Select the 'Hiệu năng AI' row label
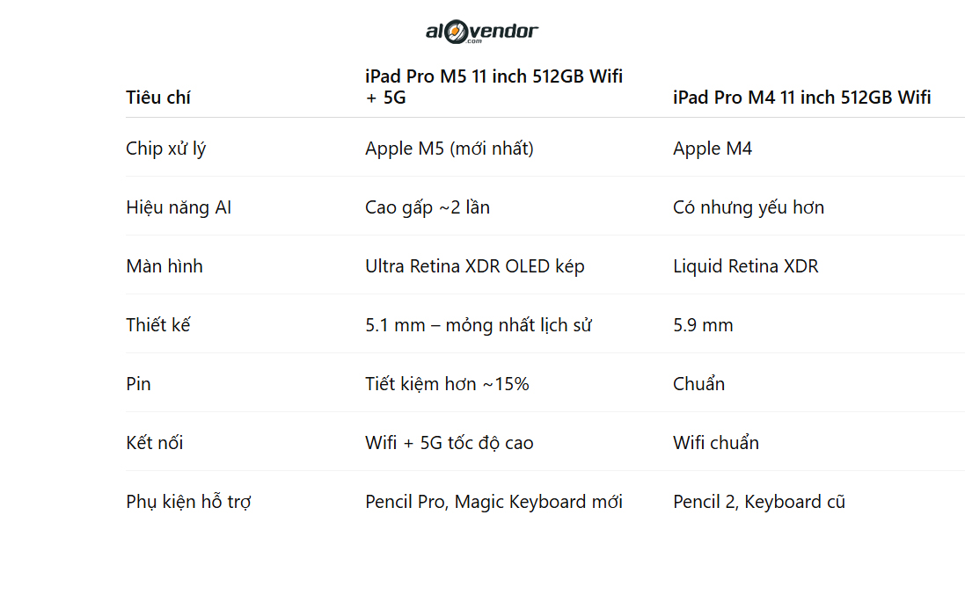The width and height of the screenshot is (965, 602). tap(179, 207)
